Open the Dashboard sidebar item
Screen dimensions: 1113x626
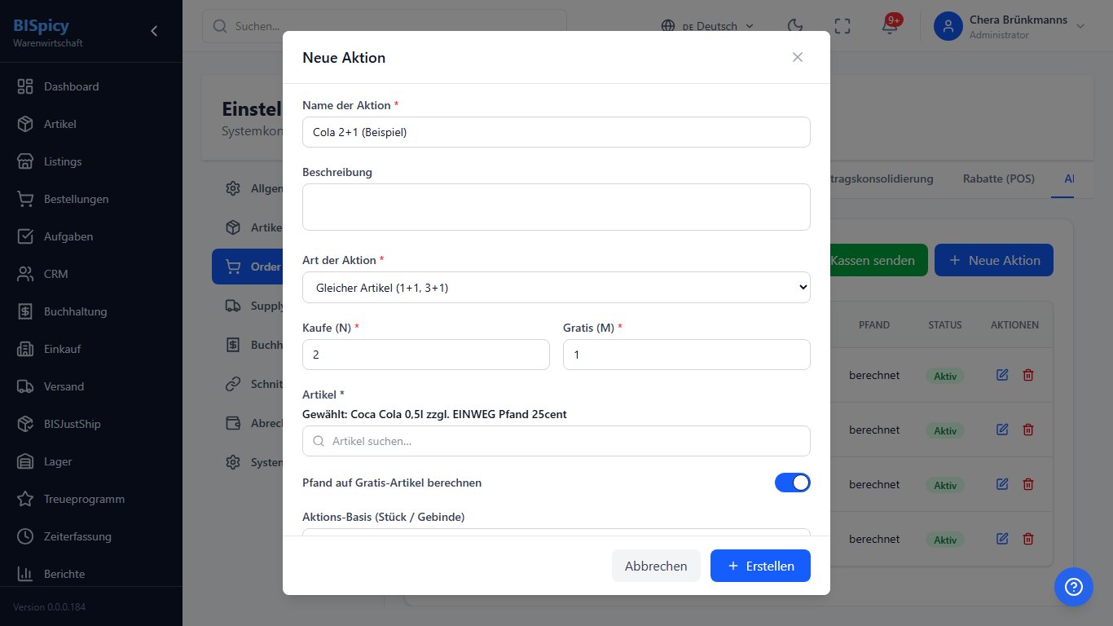[90, 86]
